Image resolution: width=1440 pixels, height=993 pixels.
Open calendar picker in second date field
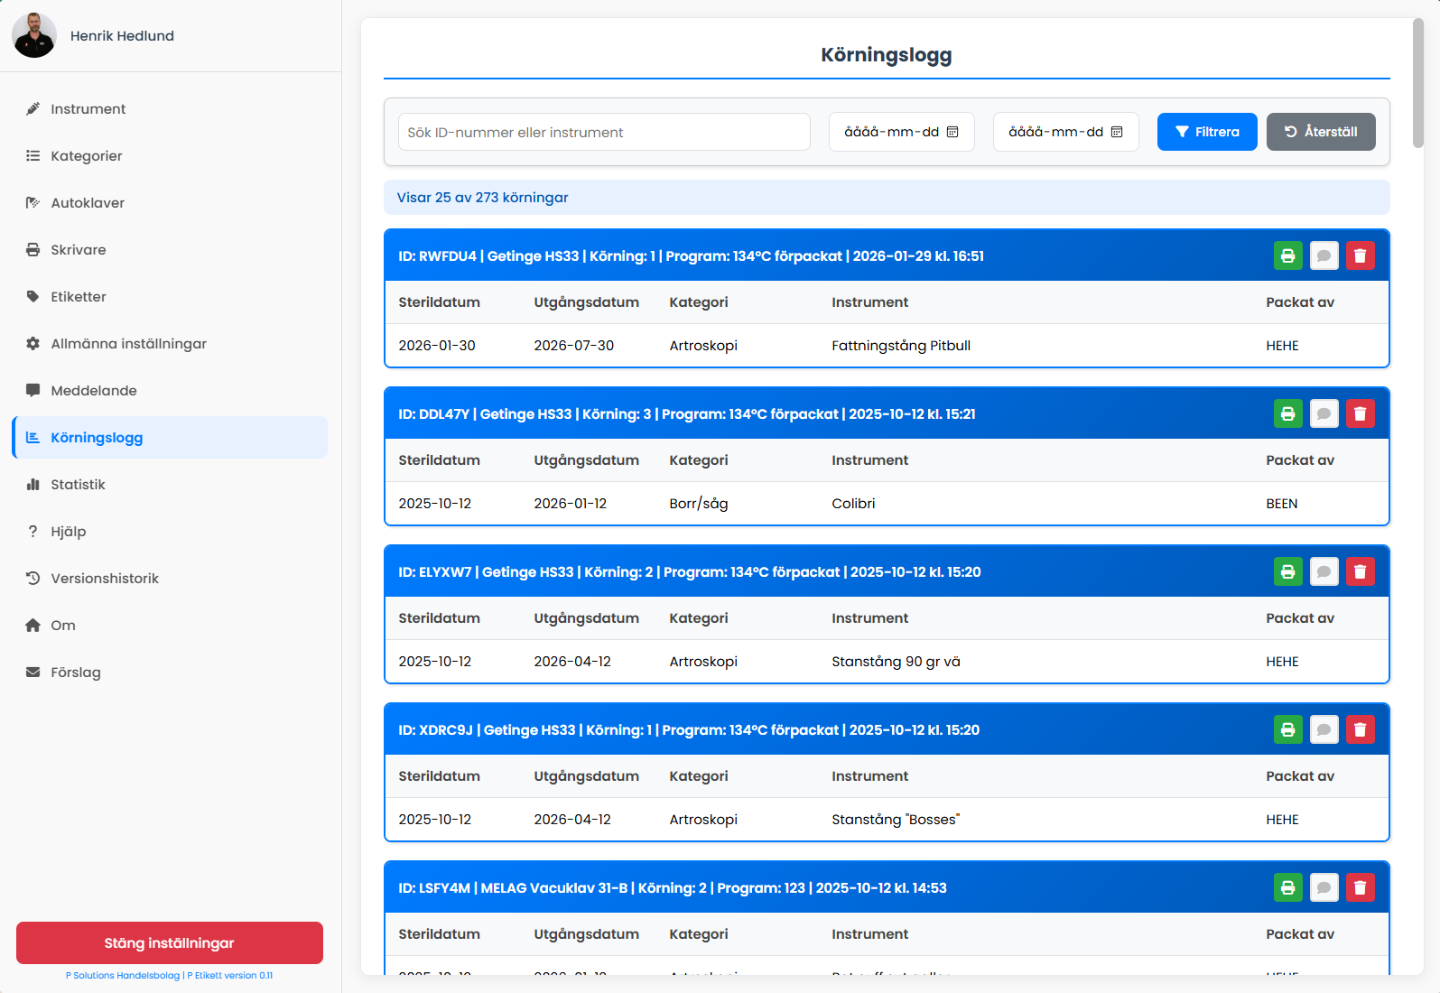[1117, 132]
